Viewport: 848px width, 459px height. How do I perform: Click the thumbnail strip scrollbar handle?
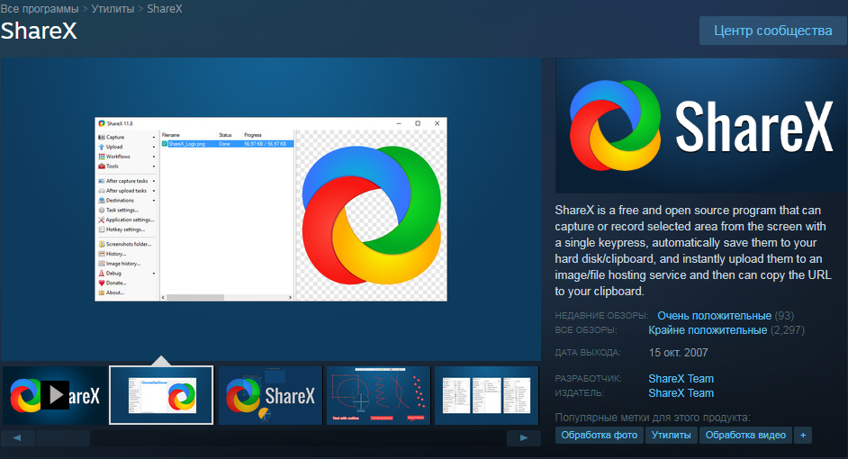tap(63, 438)
